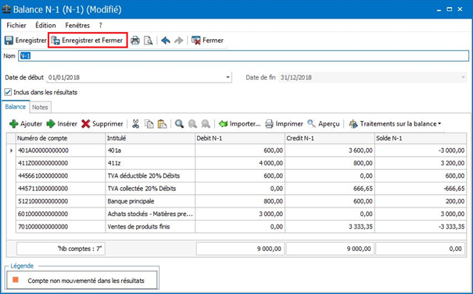Viewport: 473px width, 294px height.
Task: Click the magnifier search icon
Action: pos(179,124)
